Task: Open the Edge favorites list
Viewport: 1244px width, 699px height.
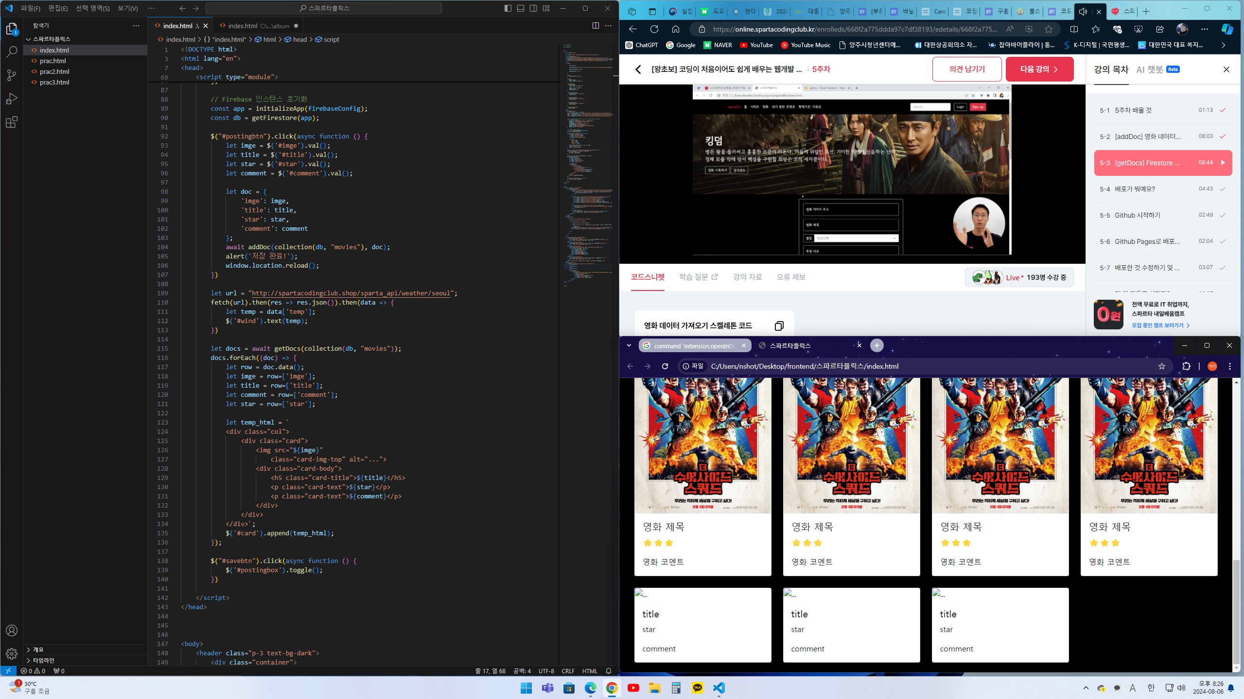Action: click(x=1096, y=29)
